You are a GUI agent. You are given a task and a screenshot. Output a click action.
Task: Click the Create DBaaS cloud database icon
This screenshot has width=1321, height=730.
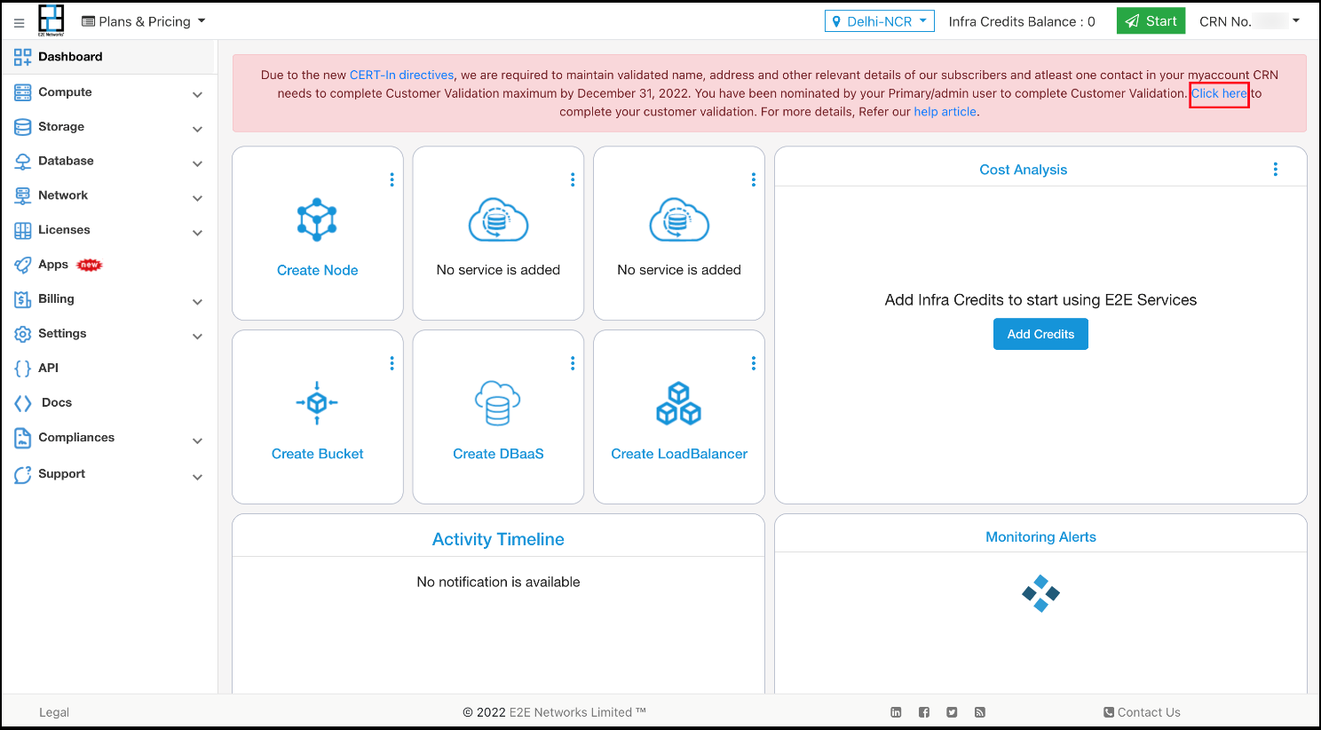[x=498, y=403]
